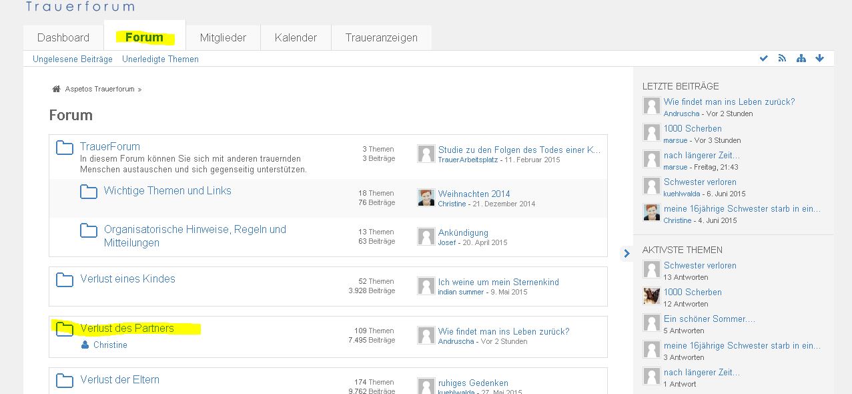The height and width of the screenshot is (394, 852).
Task: Open the Verlust des Partners forum
Action: tap(127, 328)
